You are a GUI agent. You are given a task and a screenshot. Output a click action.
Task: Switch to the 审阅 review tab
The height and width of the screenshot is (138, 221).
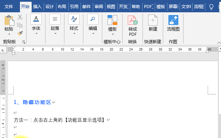point(99,7)
